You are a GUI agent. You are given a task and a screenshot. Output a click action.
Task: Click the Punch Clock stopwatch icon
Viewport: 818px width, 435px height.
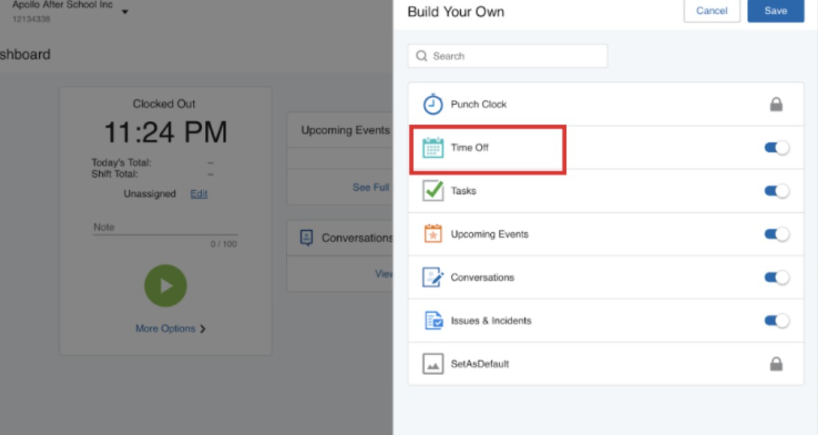click(x=433, y=104)
